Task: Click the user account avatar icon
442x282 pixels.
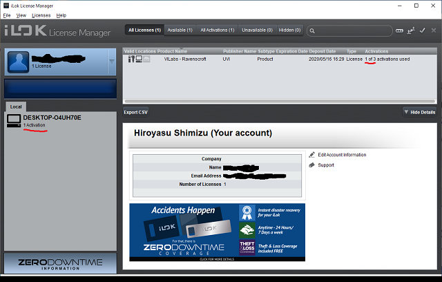Action: (19, 62)
